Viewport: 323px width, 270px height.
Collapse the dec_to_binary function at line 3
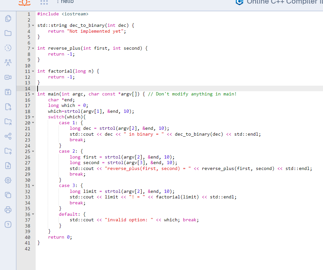pos(33,25)
